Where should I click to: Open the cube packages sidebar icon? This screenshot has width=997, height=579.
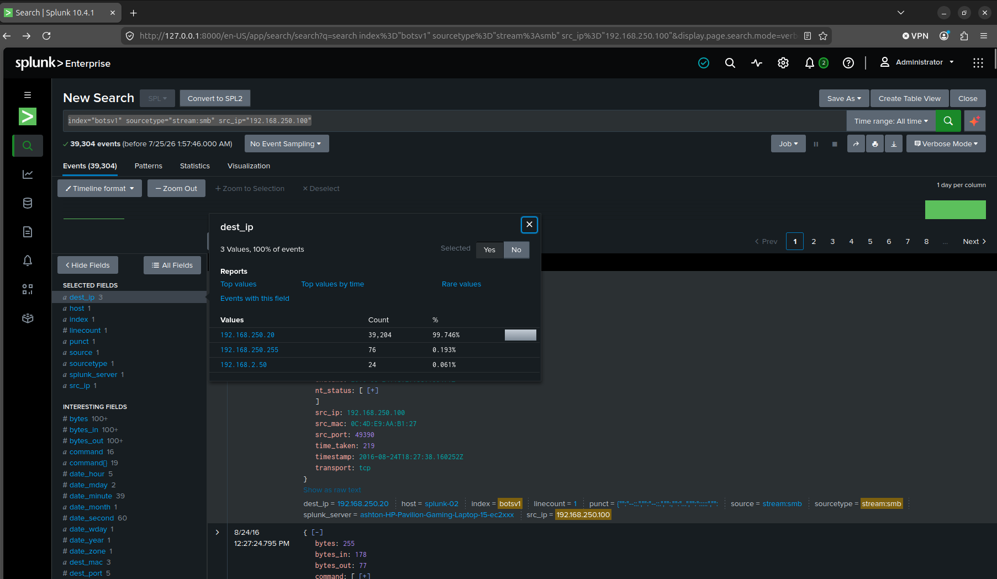tap(28, 318)
